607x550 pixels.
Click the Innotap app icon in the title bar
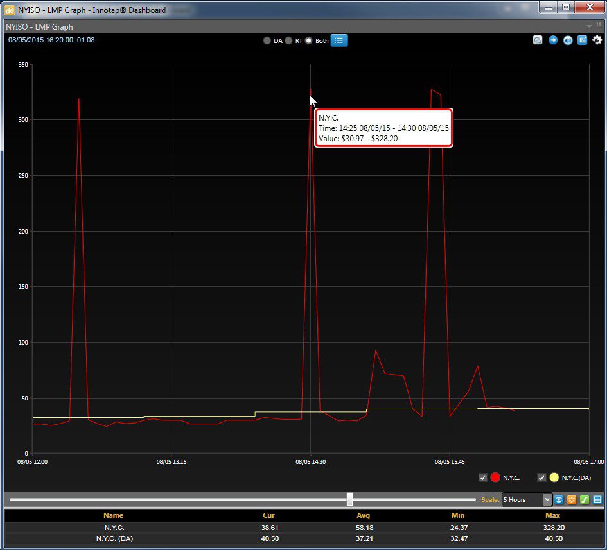(x=9, y=10)
